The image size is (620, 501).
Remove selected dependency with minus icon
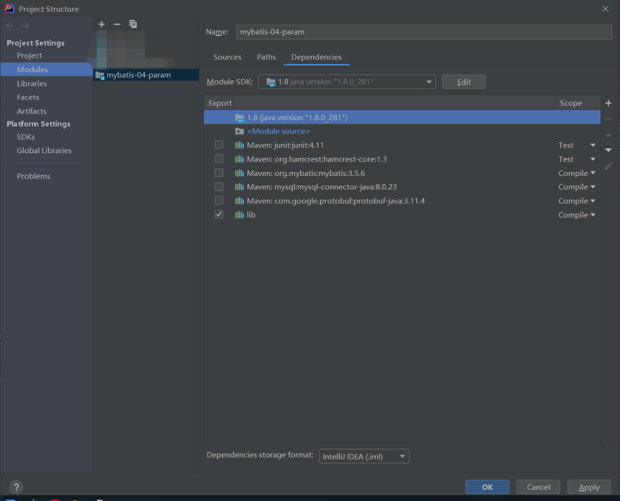point(608,119)
